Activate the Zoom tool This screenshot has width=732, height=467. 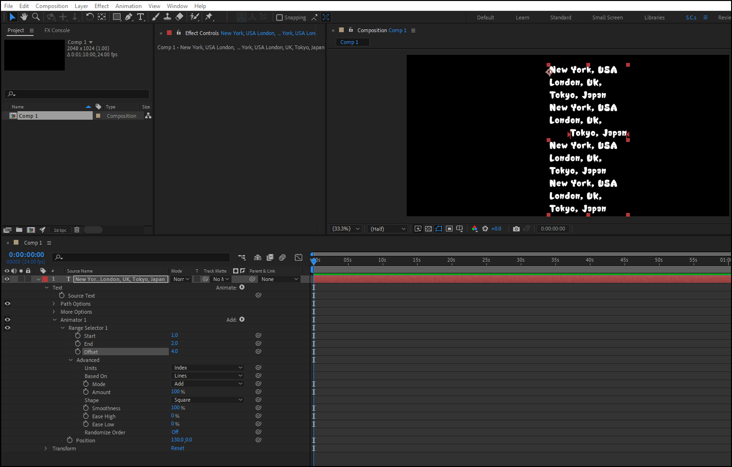point(36,17)
